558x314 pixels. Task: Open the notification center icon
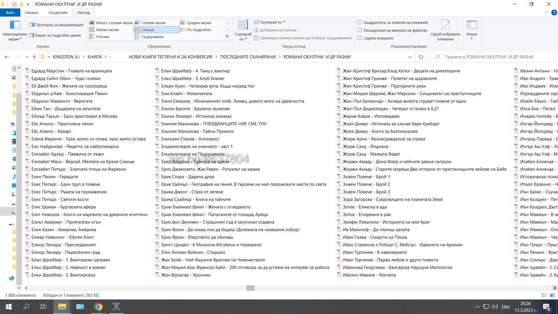point(547,307)
